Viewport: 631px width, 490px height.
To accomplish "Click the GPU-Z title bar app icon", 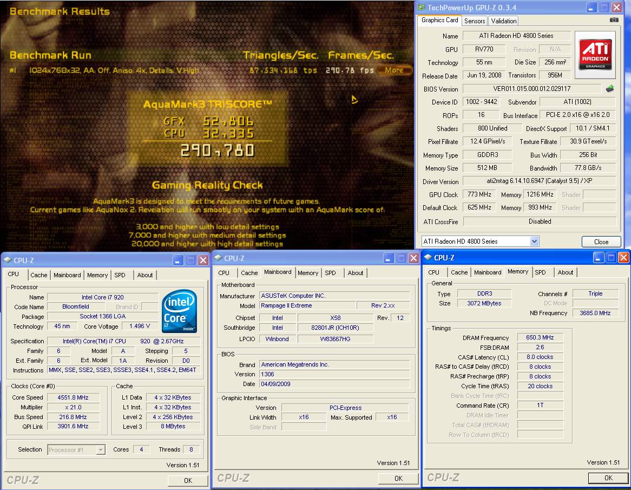I will (421, 7).
